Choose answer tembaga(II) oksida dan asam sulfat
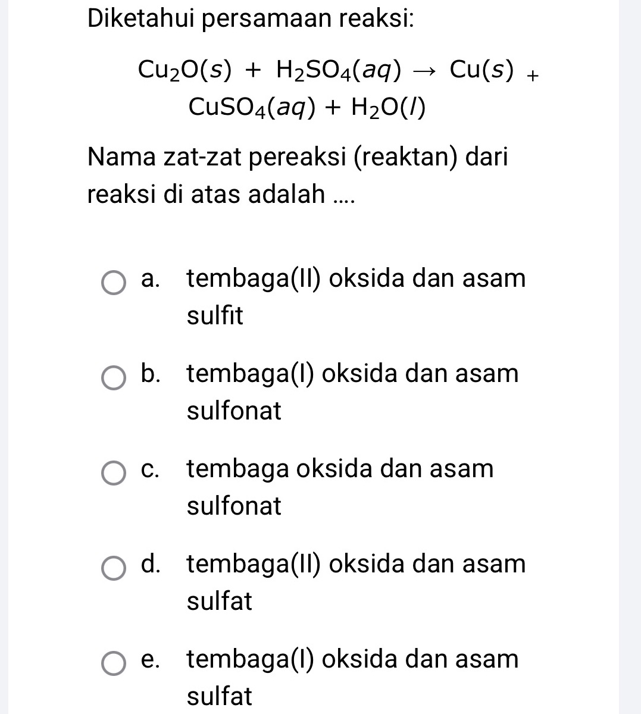 tap(355, 564)
